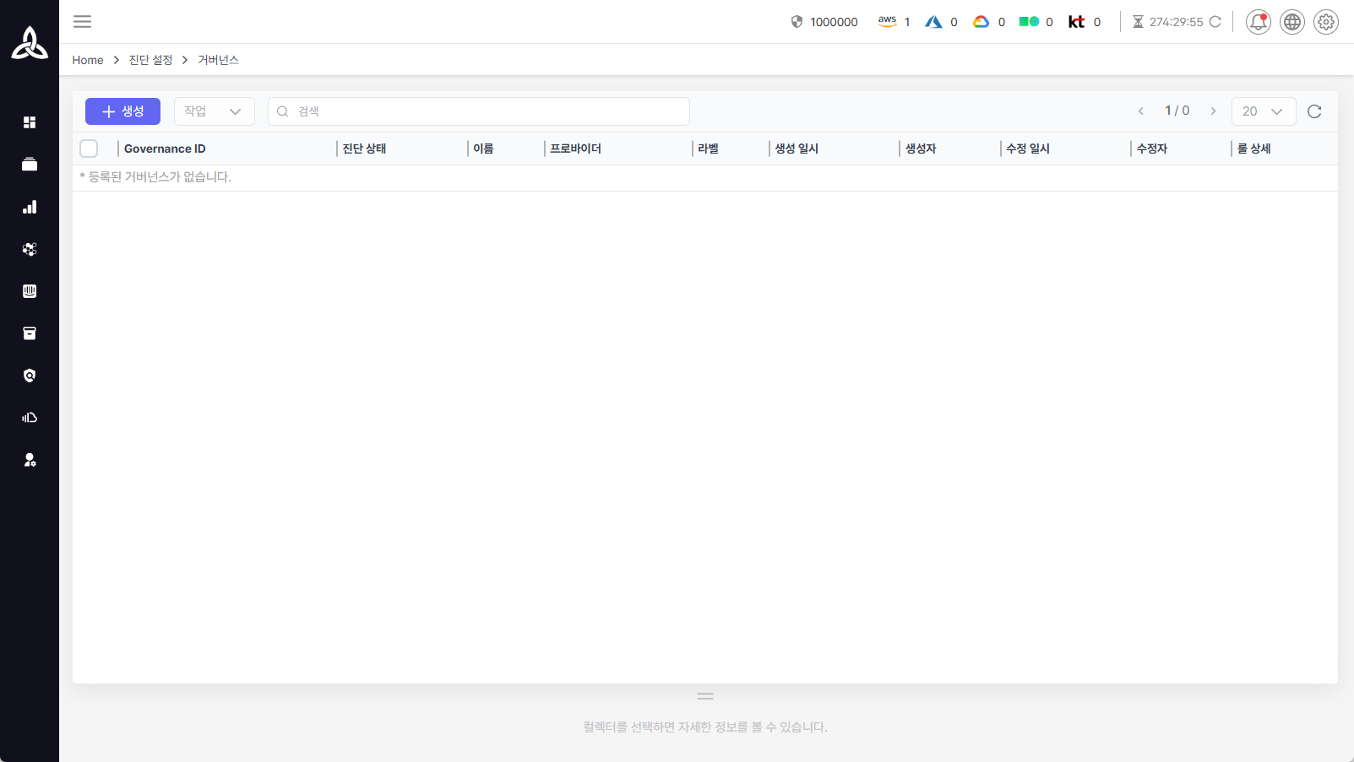
Task: Go to previous page arrow
Action: pyautogui.click(x=1140, y=111)
